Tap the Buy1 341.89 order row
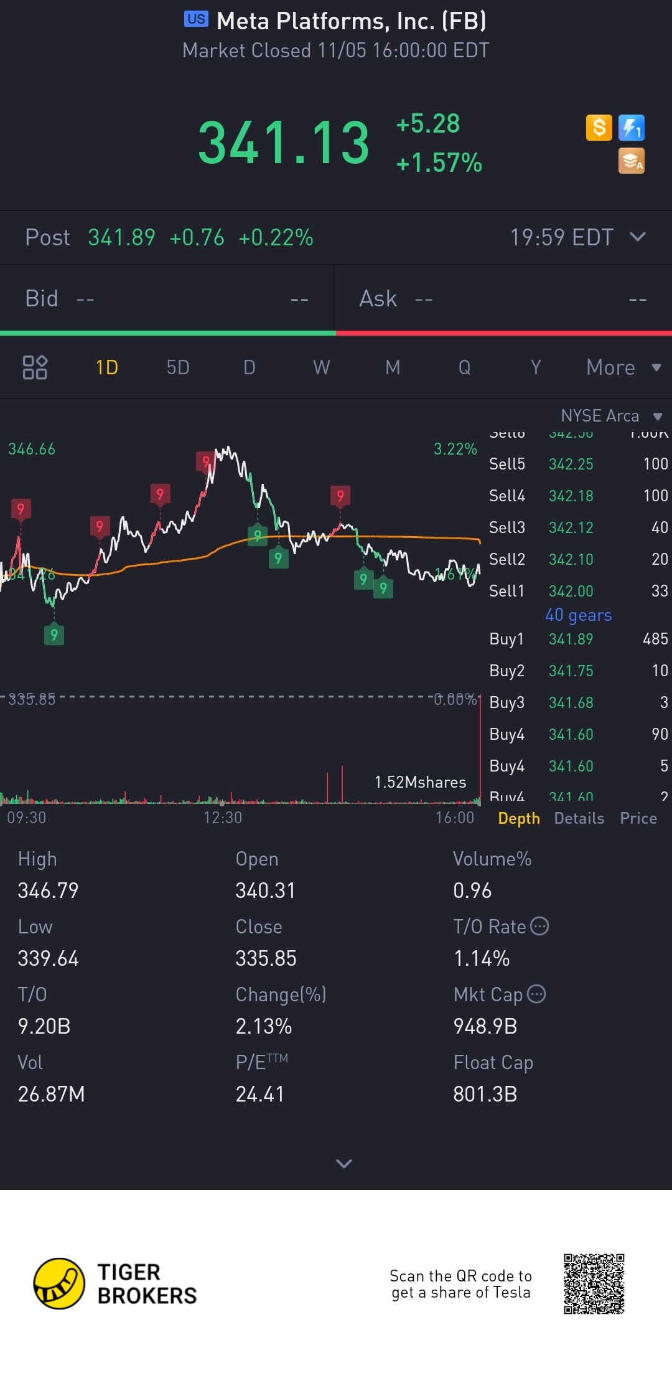Viewport: 672px width, 1378px height. point(579,639)
